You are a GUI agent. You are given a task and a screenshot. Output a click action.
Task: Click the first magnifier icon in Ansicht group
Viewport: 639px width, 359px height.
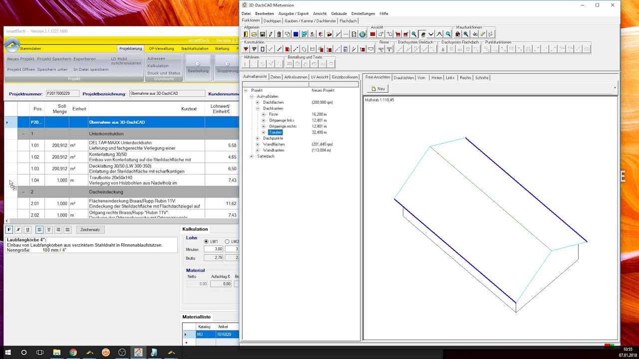[414, 34]
